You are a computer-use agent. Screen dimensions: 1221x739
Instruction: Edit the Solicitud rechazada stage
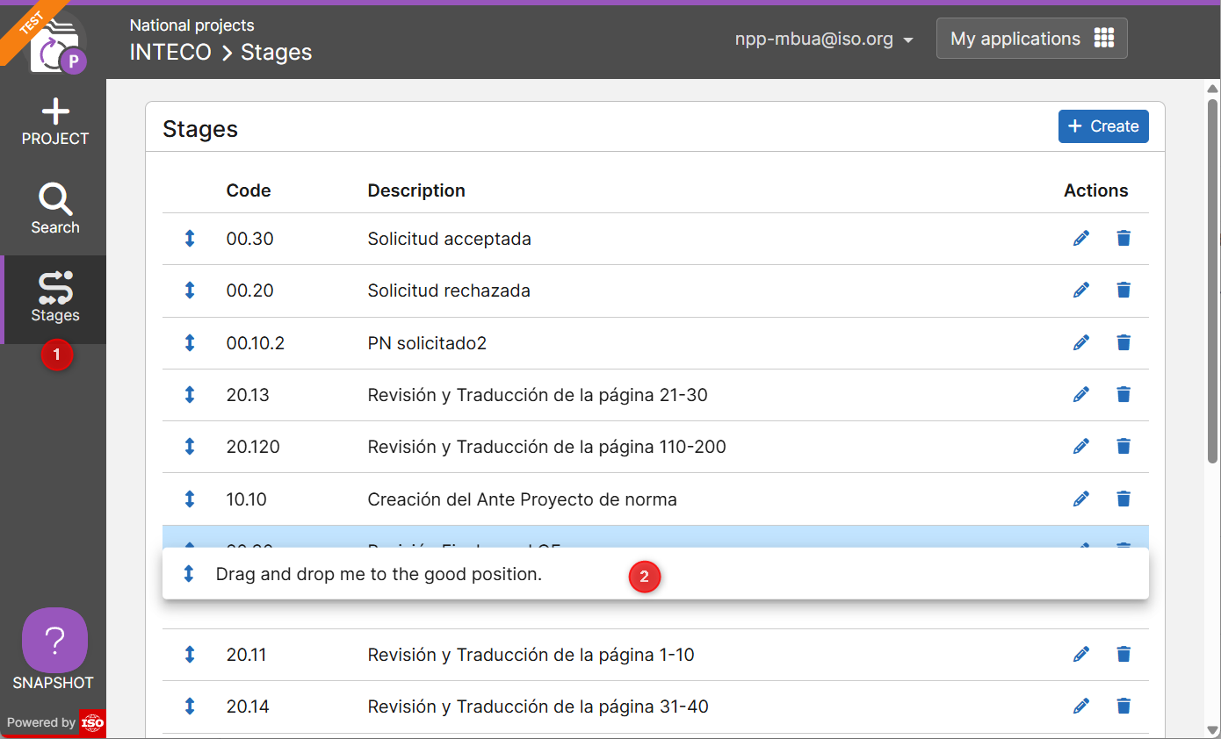1081,290
